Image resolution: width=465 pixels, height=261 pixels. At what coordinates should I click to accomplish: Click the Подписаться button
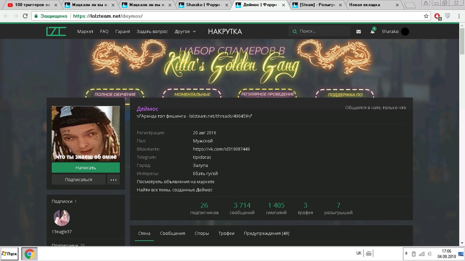78,179
